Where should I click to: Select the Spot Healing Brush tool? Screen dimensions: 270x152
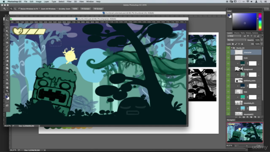[7, 43]
